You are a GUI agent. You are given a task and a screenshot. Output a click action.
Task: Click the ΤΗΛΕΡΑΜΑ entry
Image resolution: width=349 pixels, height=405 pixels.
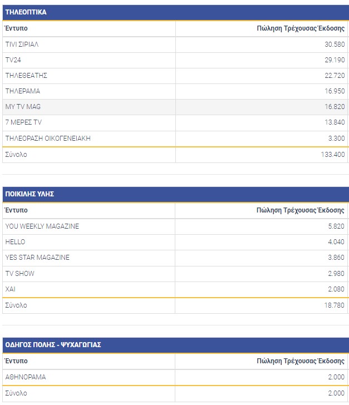pyautogui.click(x=23, y=91)
